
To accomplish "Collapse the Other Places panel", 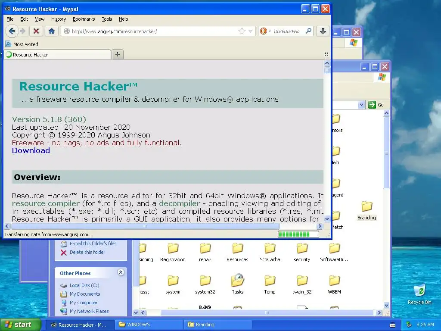I will pyautogui.click(x=121, y=272).
